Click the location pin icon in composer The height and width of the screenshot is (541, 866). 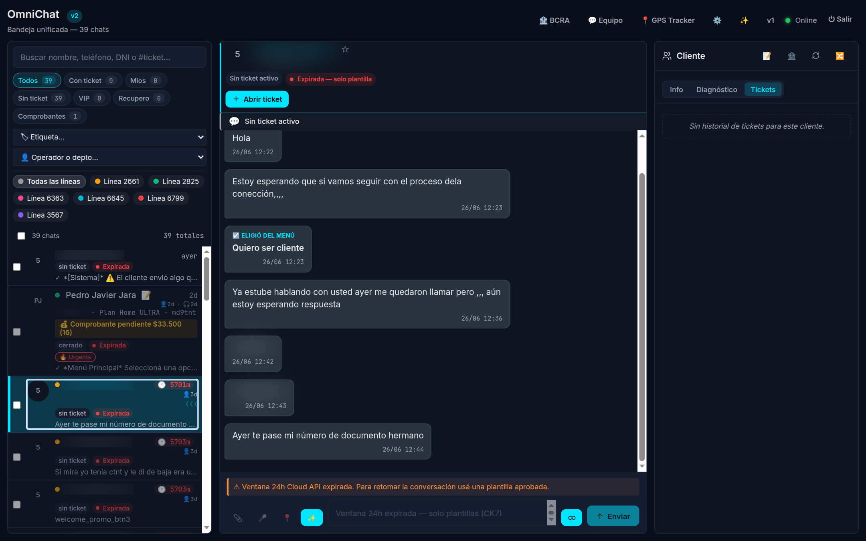click(x=287, y=518)
